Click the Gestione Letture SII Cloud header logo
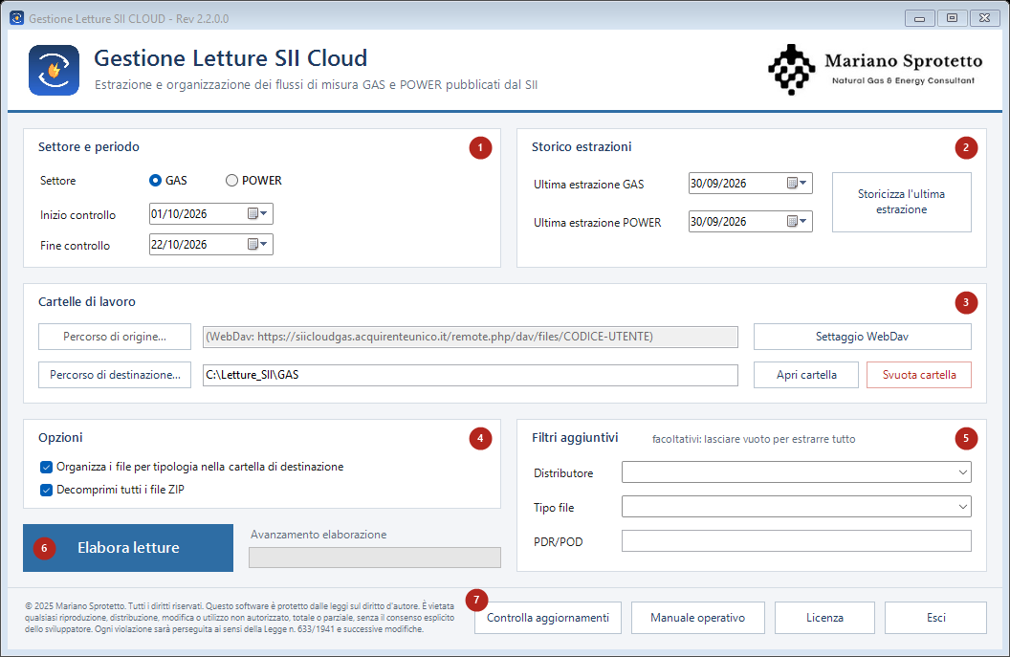 [55, 70]
